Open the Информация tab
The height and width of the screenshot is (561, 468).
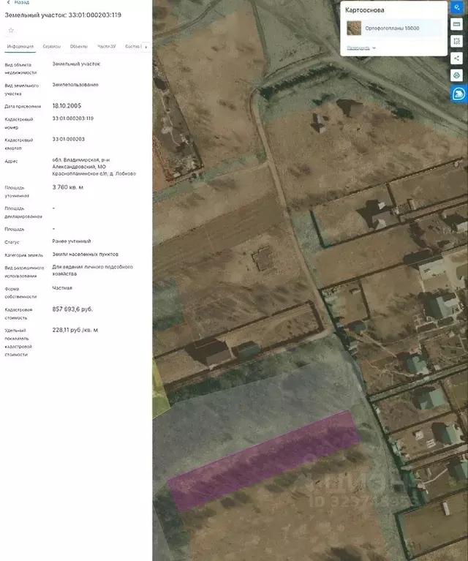[x=20, y=46]
